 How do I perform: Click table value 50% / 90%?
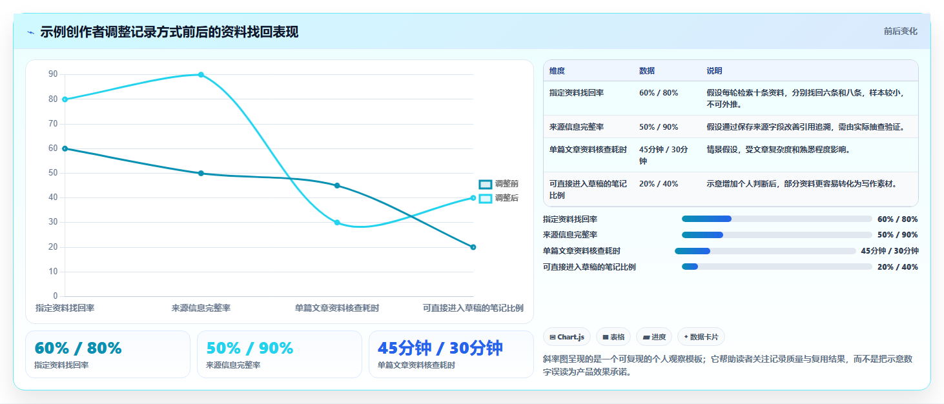659,127
